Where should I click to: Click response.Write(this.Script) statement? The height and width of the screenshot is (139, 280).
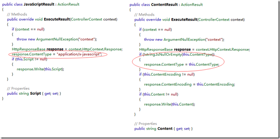(40, 69)
